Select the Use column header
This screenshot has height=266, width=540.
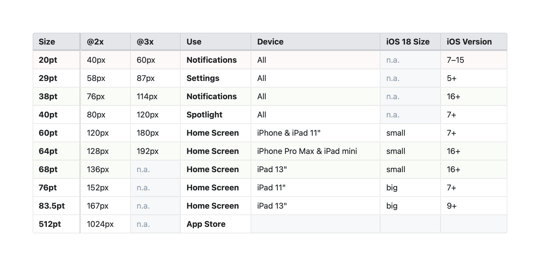tap(194, 42)
